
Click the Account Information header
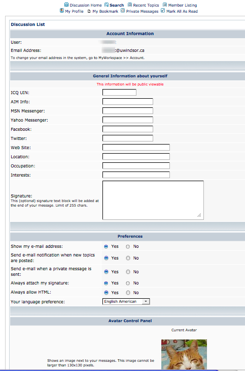click(130, 34)
